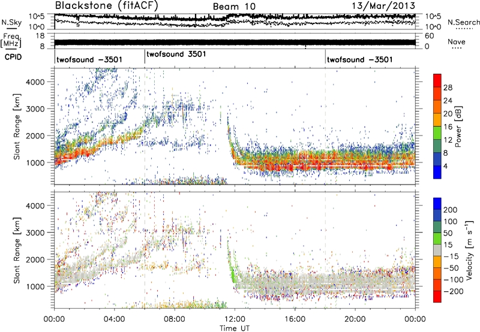This screenshot has height=332, width=480.
Task: Click the first 'twofsound -3501' label
Action: click(89, 59)
